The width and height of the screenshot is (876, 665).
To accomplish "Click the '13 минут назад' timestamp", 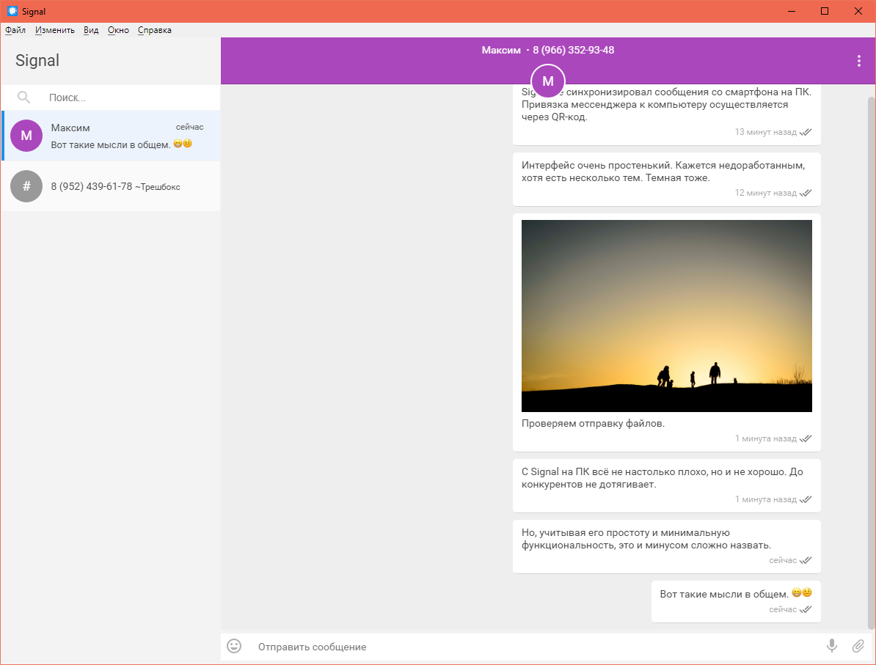I will pyautogui.click(x=765, y=132).
